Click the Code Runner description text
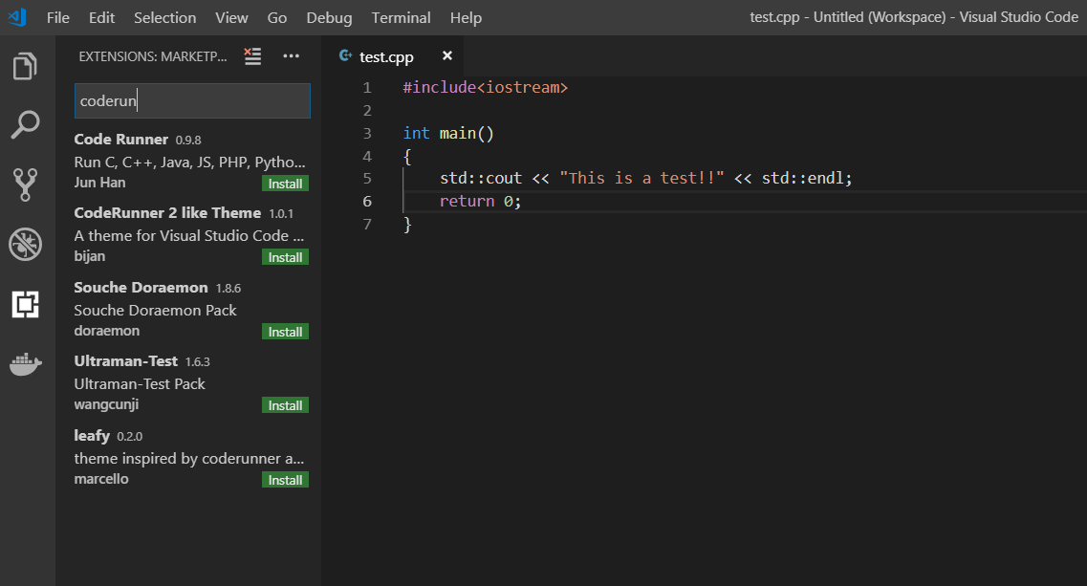This screenshot has width=1087, height=586. pos(189,162)
